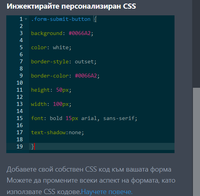Click the 'bold' keyword on line 15

(56, 118)
